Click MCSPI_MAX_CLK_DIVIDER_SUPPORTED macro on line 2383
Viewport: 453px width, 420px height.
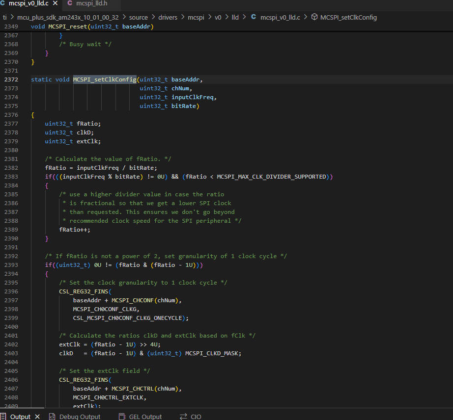[x=271, y=177]
